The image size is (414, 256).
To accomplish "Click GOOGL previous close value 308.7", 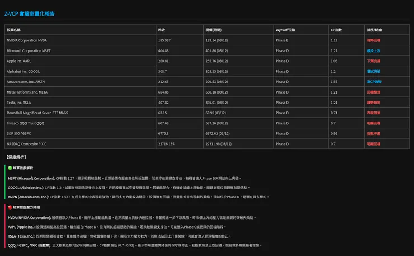I will pos(162,71).
